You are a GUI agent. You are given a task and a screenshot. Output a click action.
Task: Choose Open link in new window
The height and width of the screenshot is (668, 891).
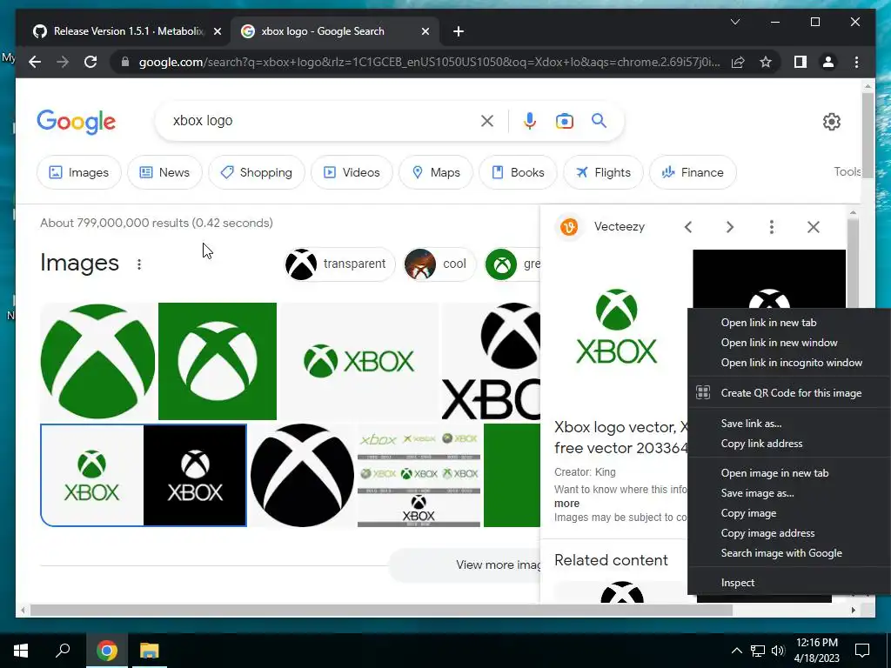pos(779,343)
